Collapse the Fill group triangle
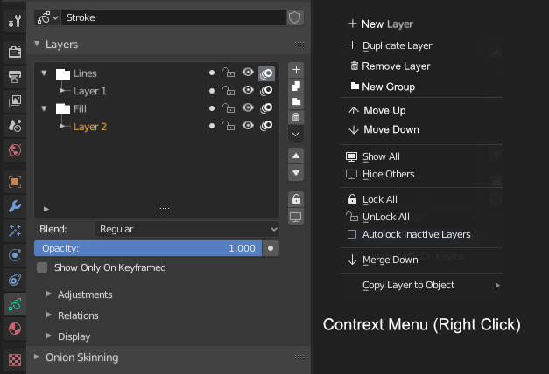The image size is (549, 374). coord(44,108)
